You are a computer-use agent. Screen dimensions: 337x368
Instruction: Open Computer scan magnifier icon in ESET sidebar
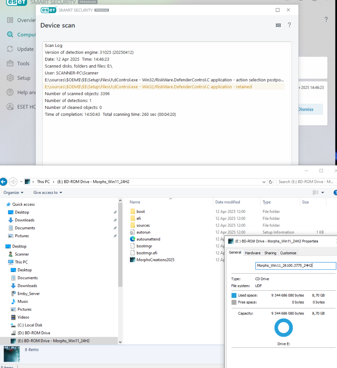point(10,34)
